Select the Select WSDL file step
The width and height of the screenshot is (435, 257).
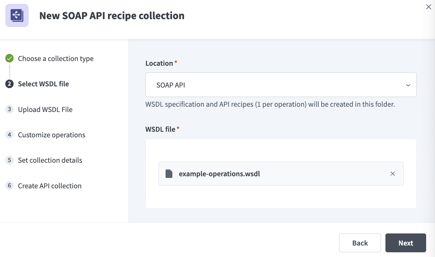(43, 84)
